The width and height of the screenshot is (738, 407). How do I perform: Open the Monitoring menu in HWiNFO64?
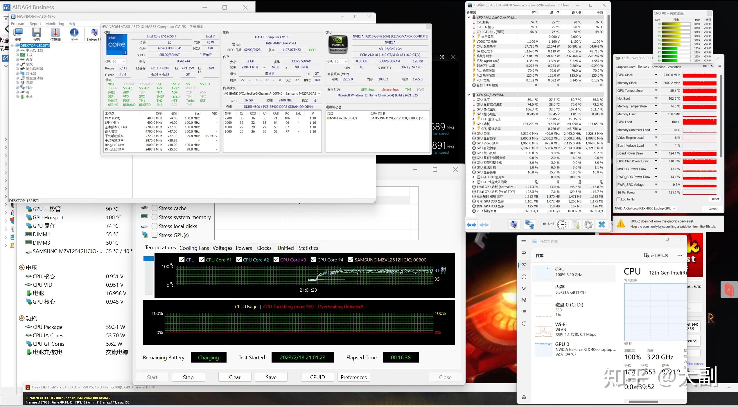point(55,24)
